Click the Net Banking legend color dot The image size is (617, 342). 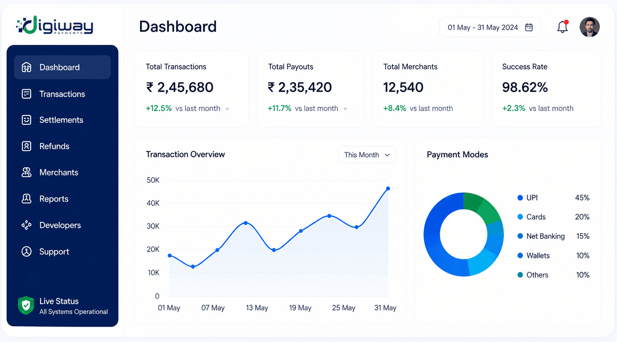click(x=520, y=236)
